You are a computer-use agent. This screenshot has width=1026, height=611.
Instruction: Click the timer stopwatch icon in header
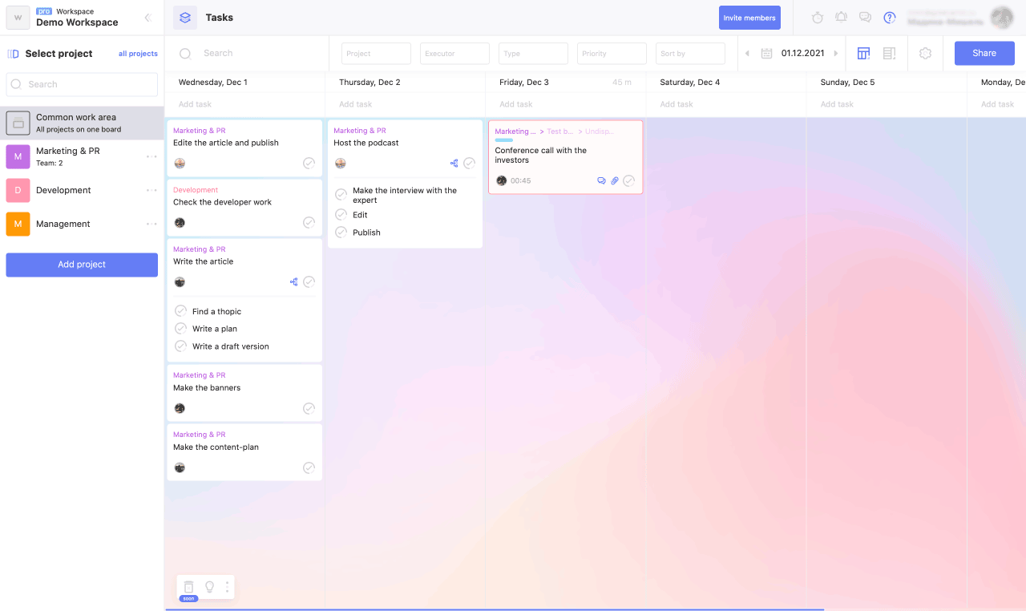(x=818, y=18)
